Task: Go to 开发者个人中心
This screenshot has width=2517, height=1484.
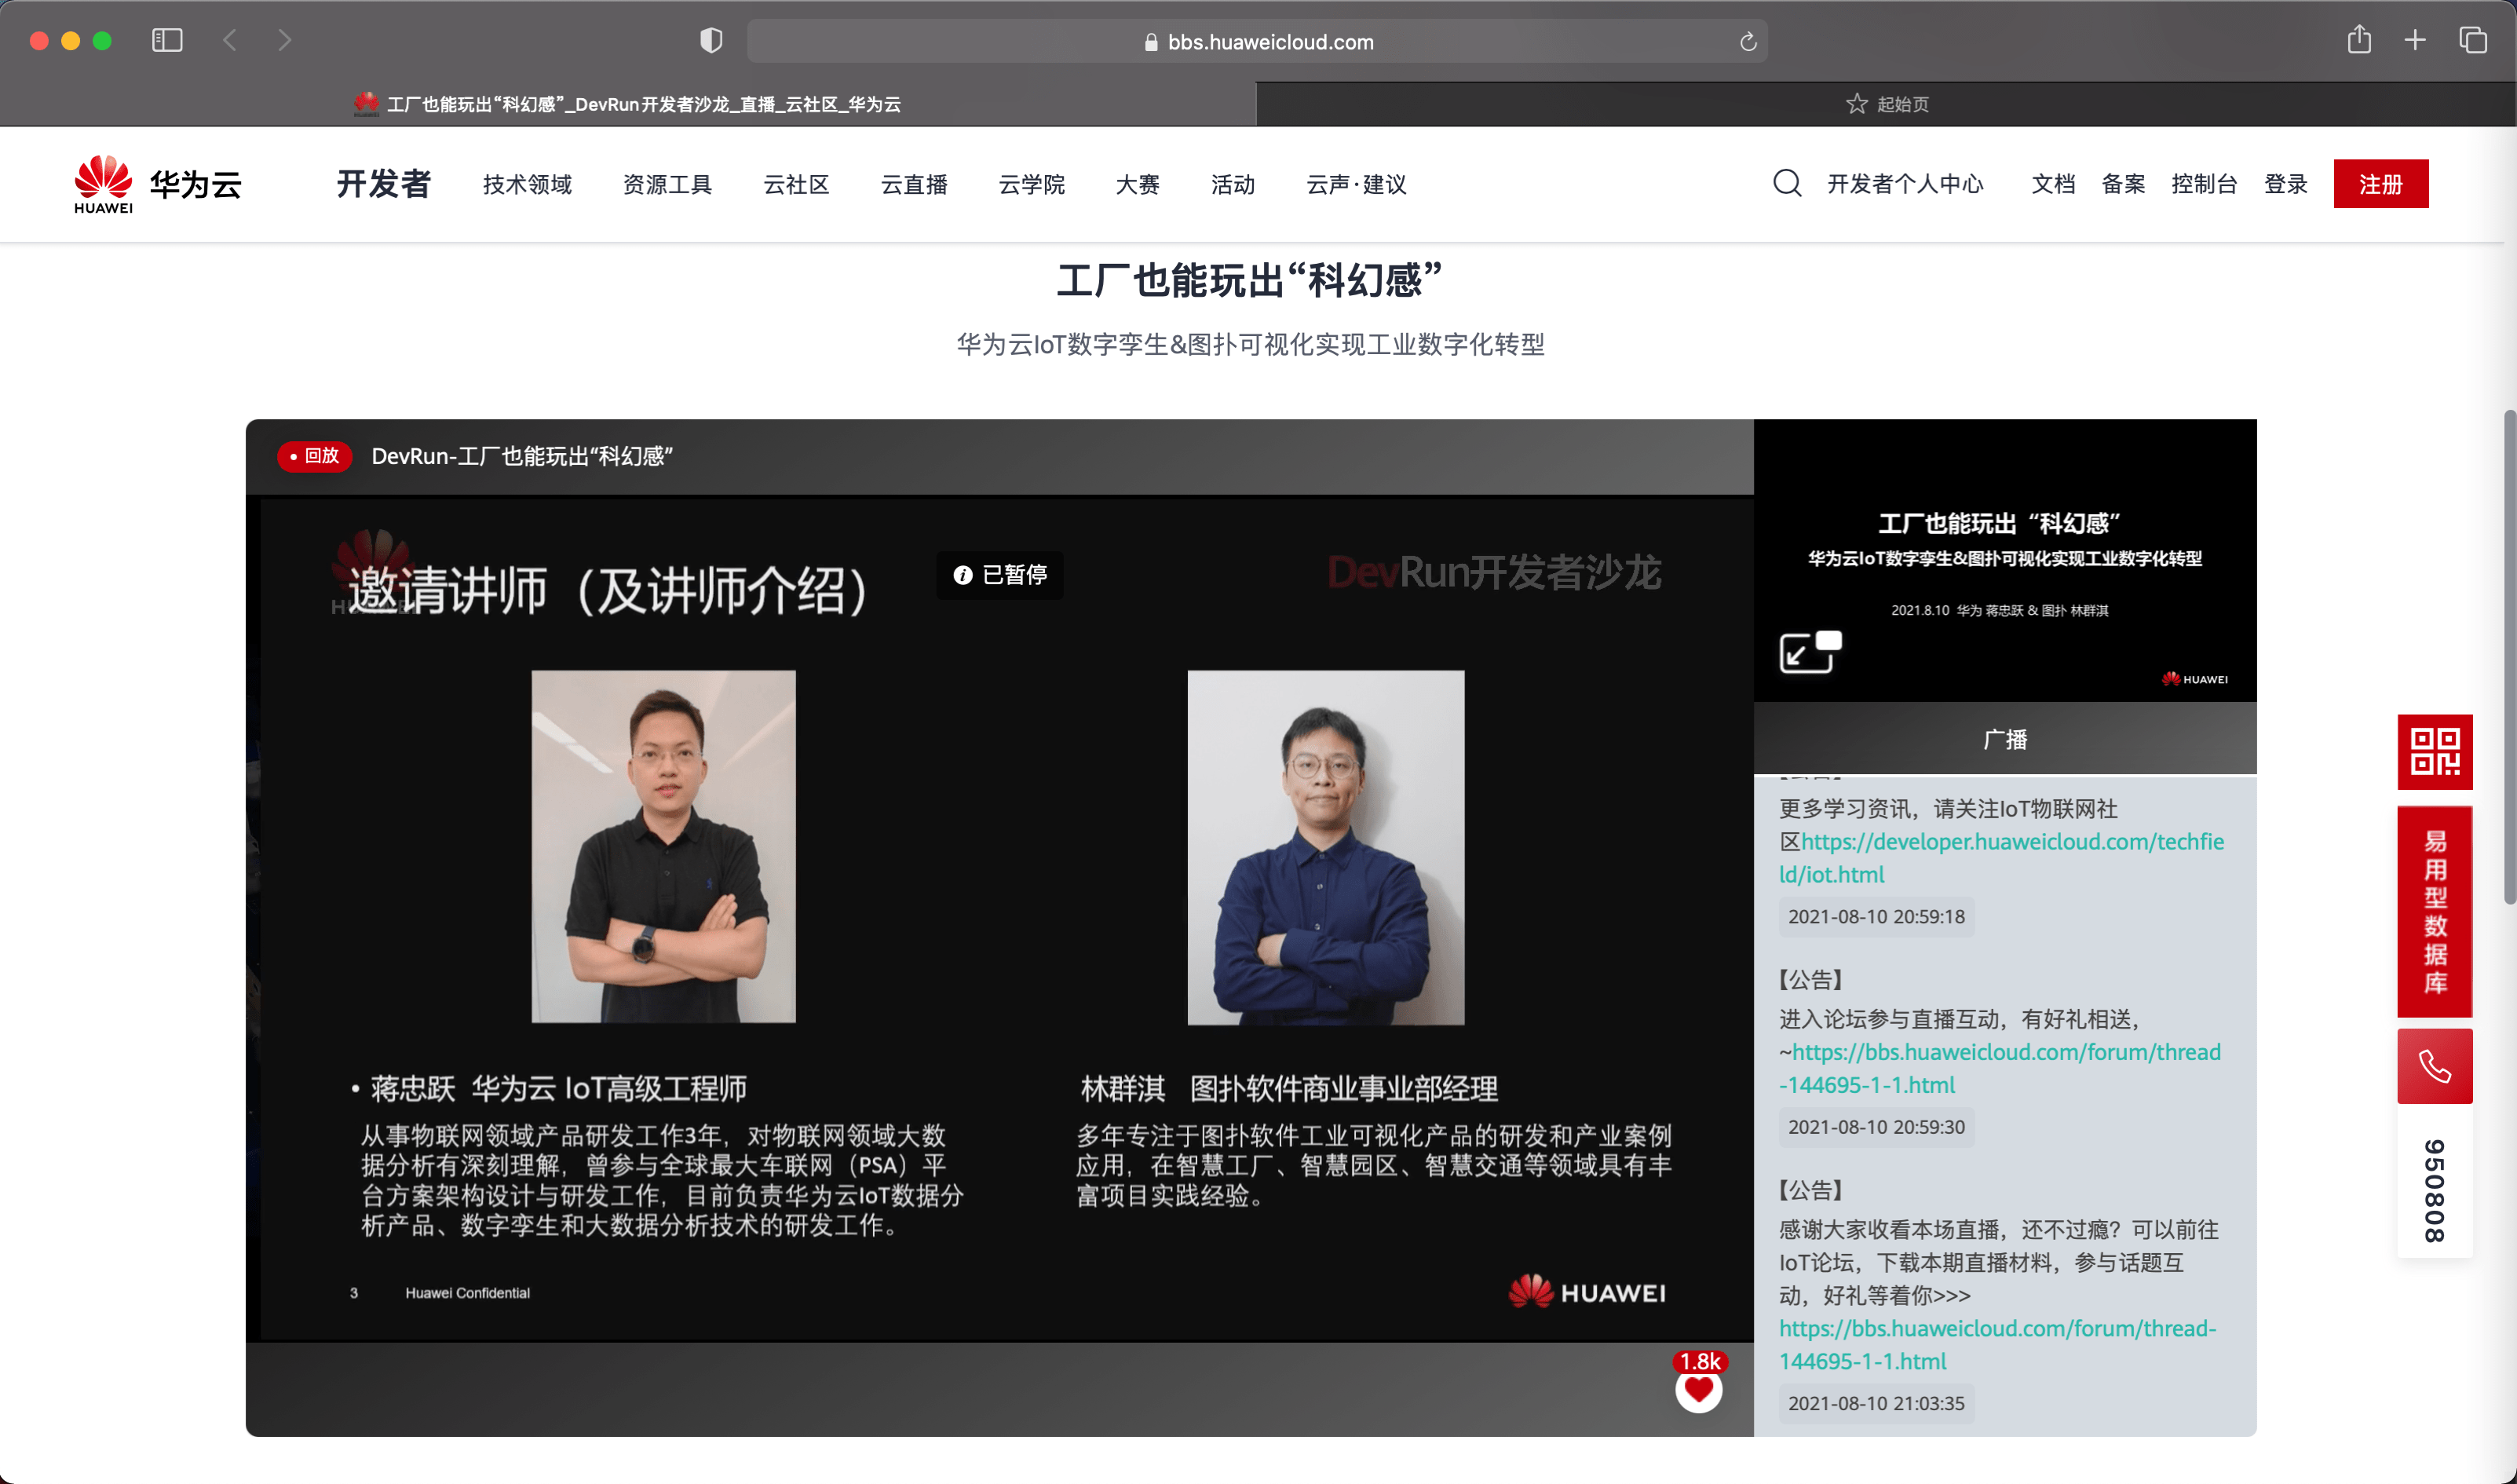Action: point(1905,184)
